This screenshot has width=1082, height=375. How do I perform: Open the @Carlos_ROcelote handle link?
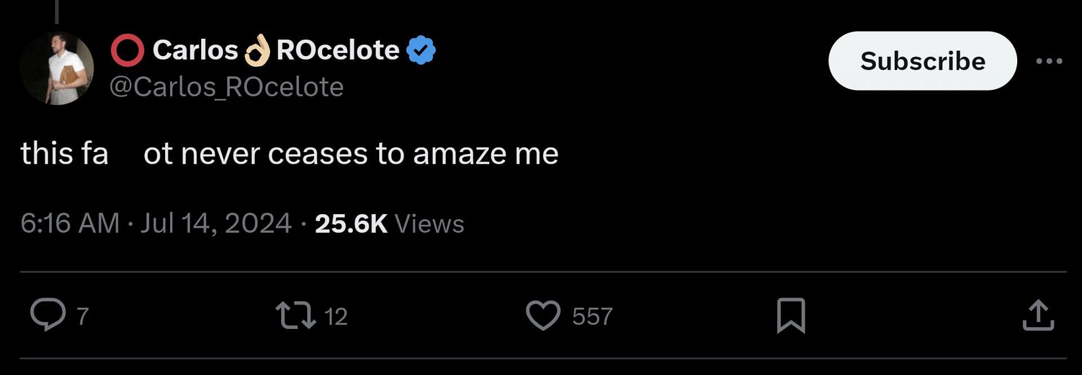click(227, 87)
